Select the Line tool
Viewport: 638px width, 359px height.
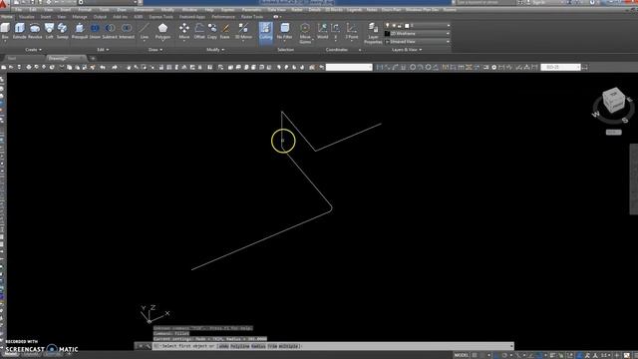pyautogui.click(x=144, y=31)
